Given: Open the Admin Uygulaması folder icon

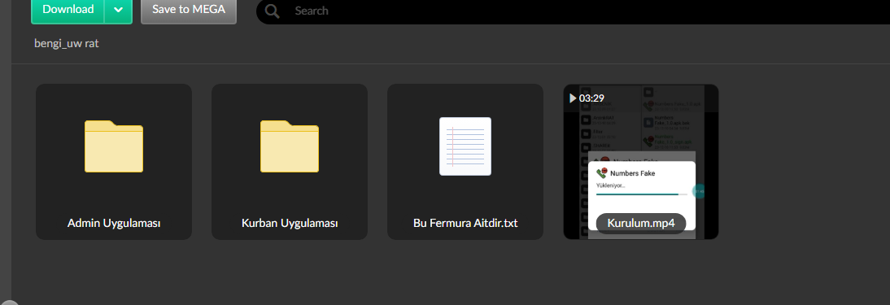Looking at the screenshot, I should click(114, 146).
